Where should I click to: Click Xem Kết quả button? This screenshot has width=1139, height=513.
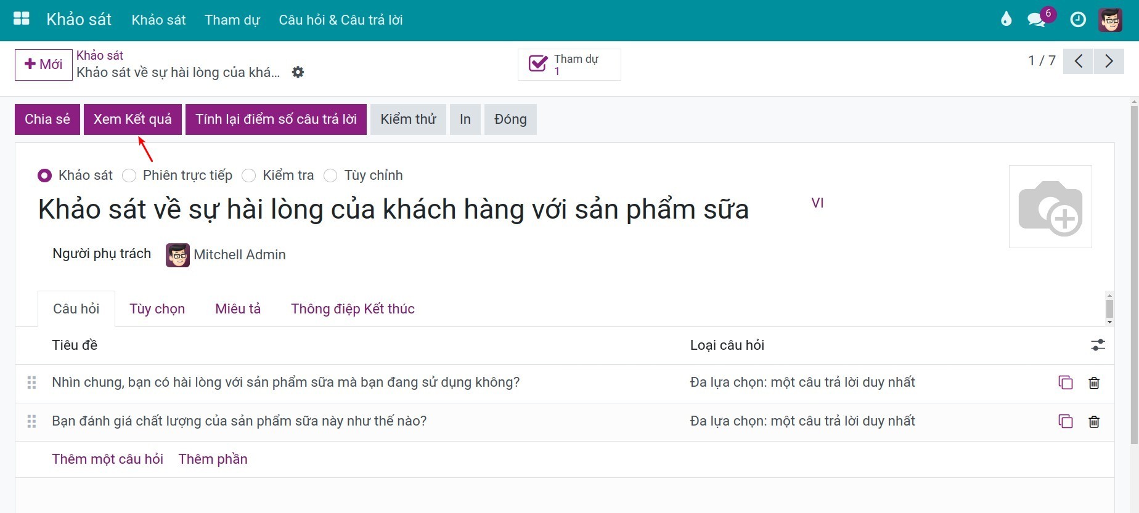pos(133,119)
